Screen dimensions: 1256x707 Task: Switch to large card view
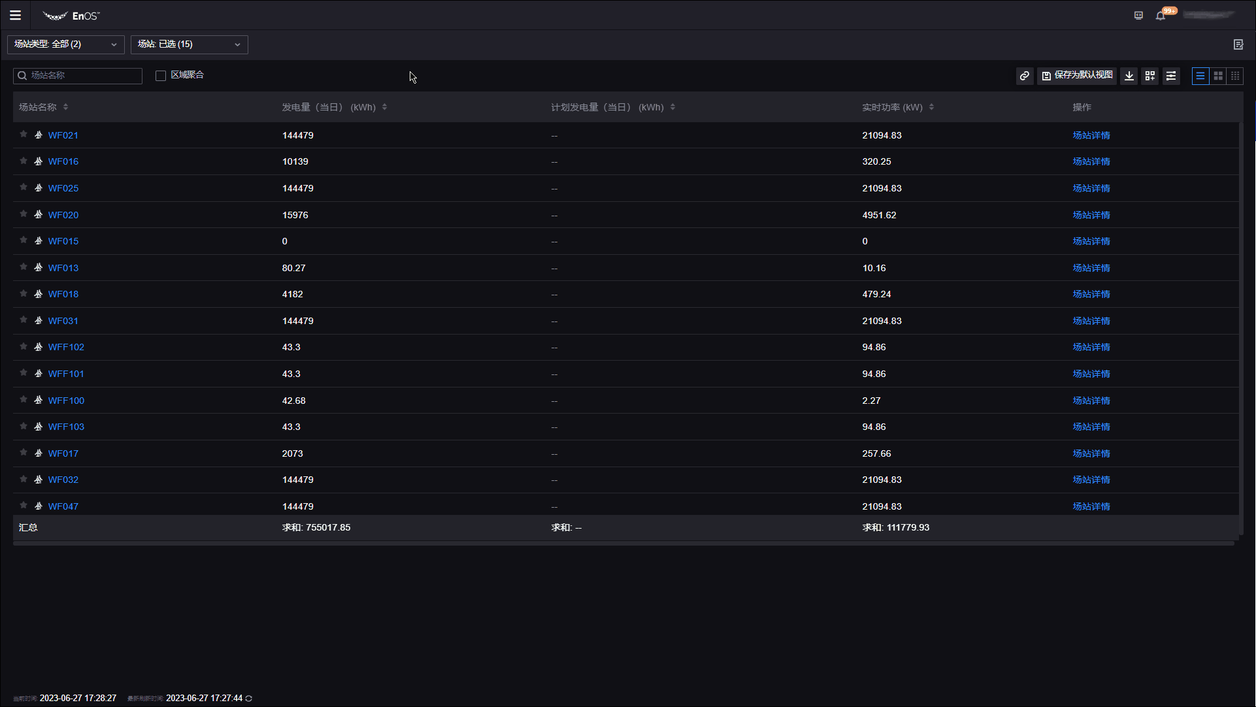(x=1217, y=76)
